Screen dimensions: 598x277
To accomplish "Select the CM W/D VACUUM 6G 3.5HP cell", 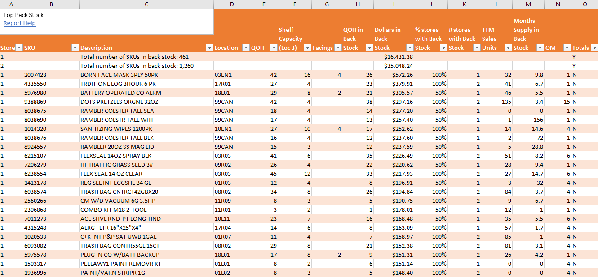I will pos(146,201).
